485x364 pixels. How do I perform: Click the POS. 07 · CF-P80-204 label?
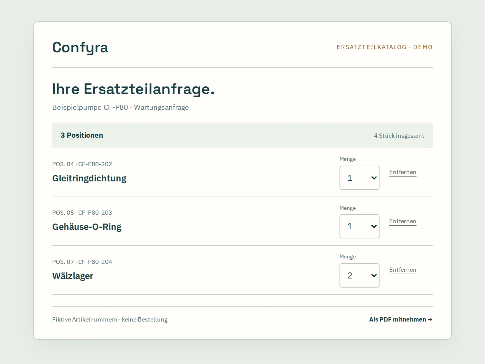click(x=82, y=262)
